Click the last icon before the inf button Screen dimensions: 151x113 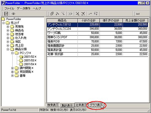(x=96, y=14)
